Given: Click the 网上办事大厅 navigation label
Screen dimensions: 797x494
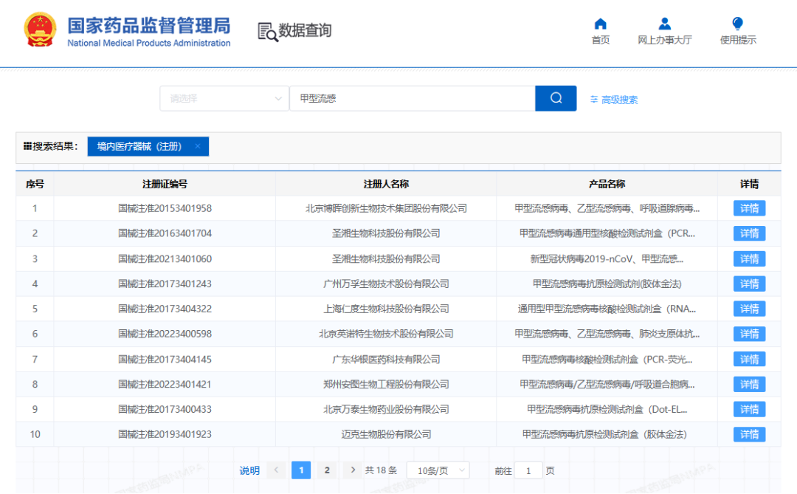Looking at the screenshot, I should (664, 40).
